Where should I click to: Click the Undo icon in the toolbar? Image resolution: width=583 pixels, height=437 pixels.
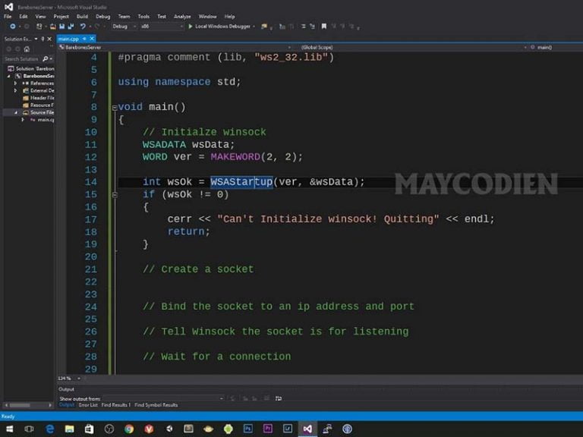pyautogui.click(x=83, y=26)
